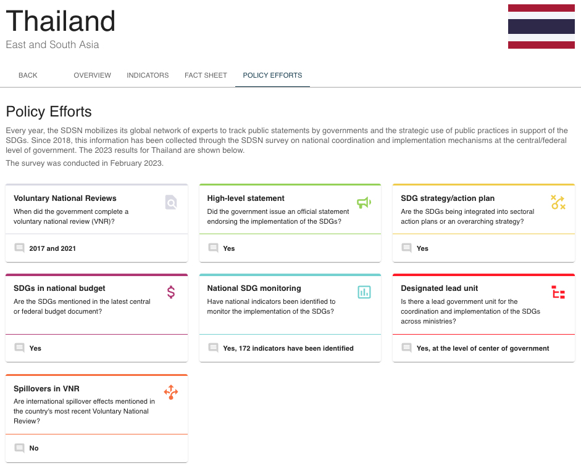This screenshot has width=581, height=469.
Task: Click the orange Spillovers arrows icon
Action: pyautogui.click(x=171, y=392)
